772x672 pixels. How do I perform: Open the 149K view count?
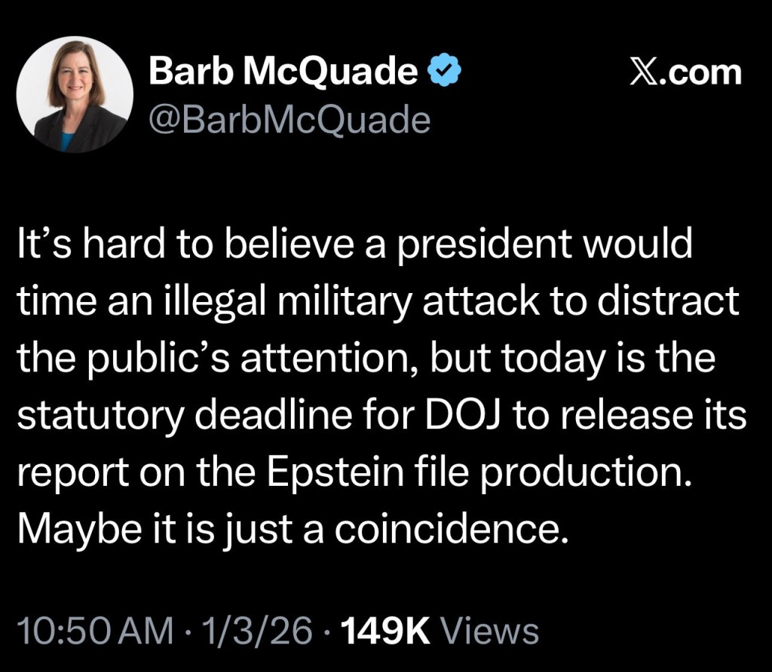tap(385, 630)
